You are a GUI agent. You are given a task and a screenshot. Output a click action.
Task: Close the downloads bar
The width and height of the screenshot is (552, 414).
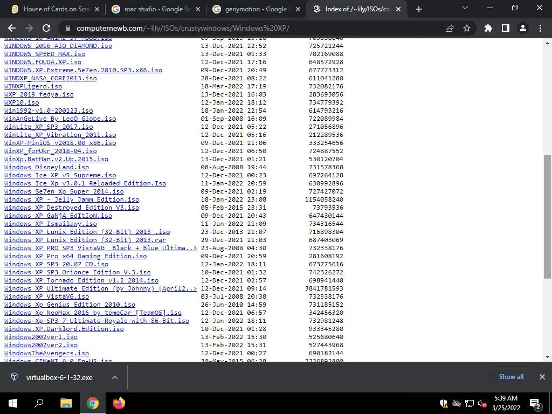[x=542, y=377]
